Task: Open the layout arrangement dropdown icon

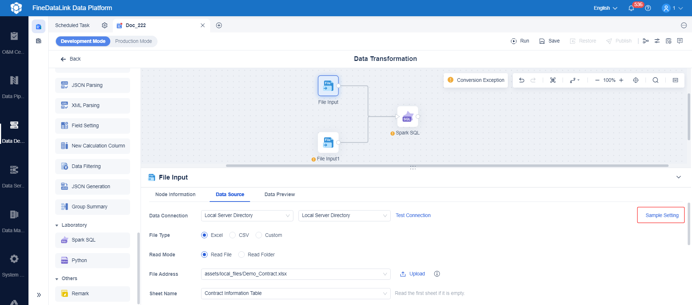Action: [575, 80]
